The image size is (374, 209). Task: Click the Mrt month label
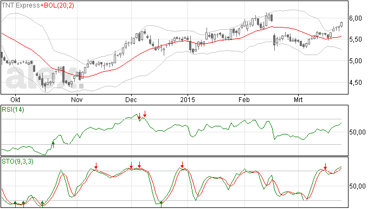point(298,99)
